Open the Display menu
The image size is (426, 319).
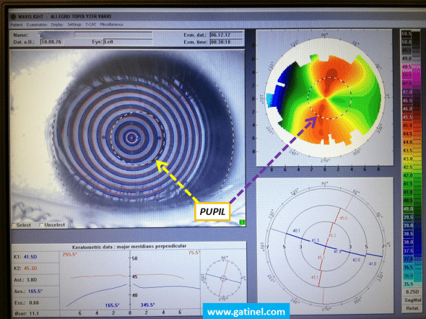[57, 25]
